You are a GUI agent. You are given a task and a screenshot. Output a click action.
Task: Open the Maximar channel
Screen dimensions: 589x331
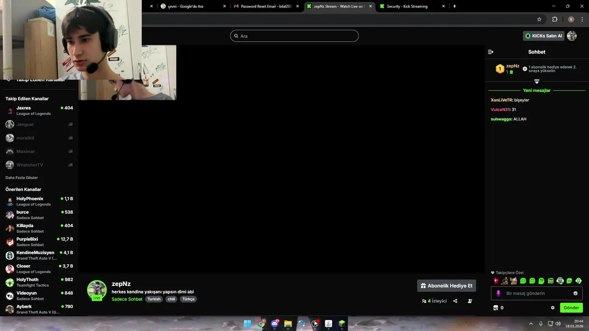point(39,151)
